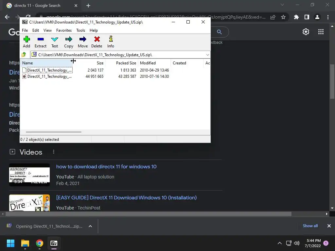The height and width of the screenshot is (251, 335).
Task: Switch to Chrome in taskbar
Action: (40, 243)
